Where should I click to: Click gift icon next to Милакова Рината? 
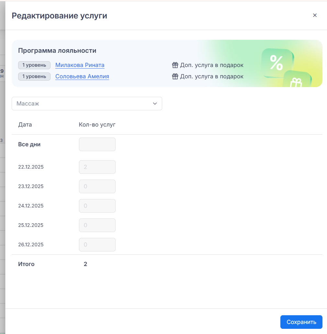pyautogui.click(x=175, y=65)
